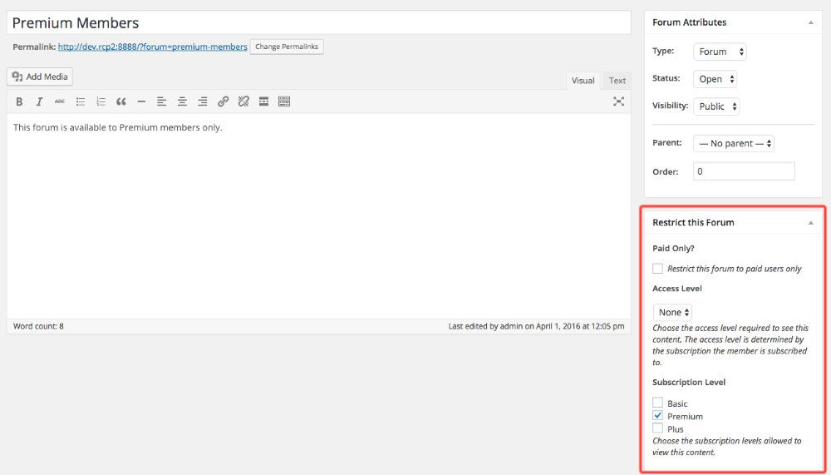This screenshot has height=475, width=831.
Task: Enter distraction-free writing mode
Action: tap(618, 101)
